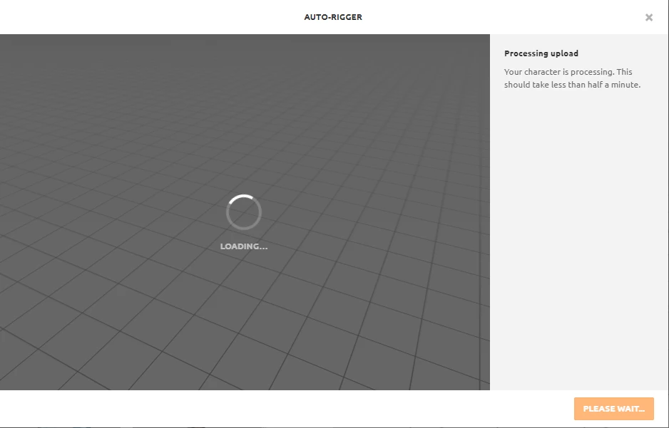Viewport: 669px width, 428px height.
Task: Click the 'Your character is processing' message
Action: (572, 78)
